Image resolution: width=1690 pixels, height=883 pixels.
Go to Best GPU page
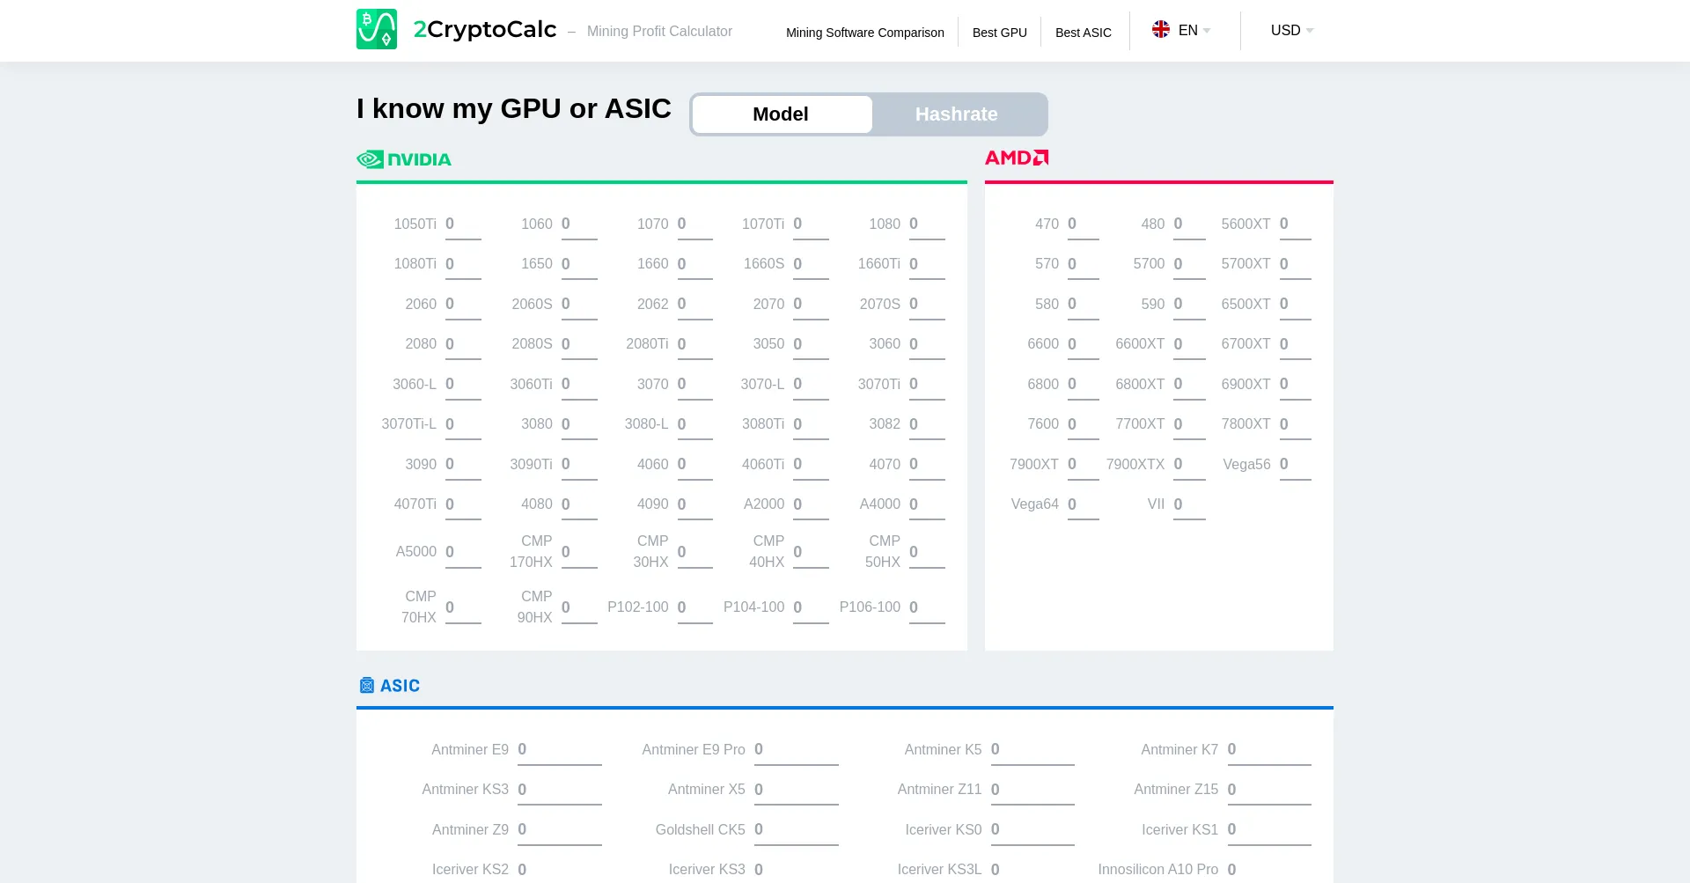[999, 33]
